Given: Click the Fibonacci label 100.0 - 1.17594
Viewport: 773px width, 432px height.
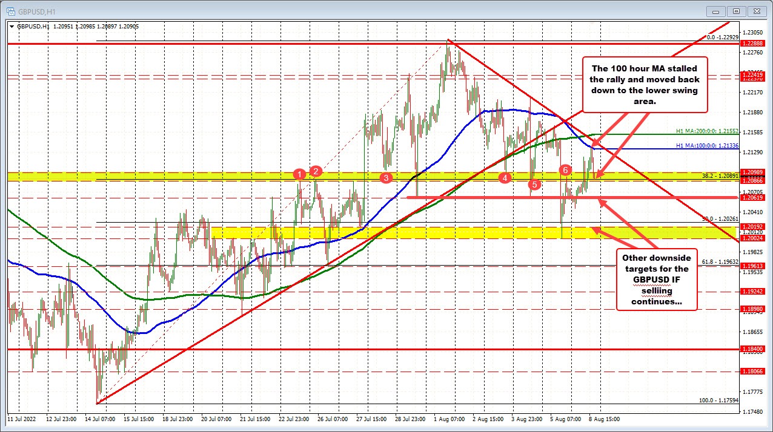Looking at the screenshot, I should (x=718, y=400).
